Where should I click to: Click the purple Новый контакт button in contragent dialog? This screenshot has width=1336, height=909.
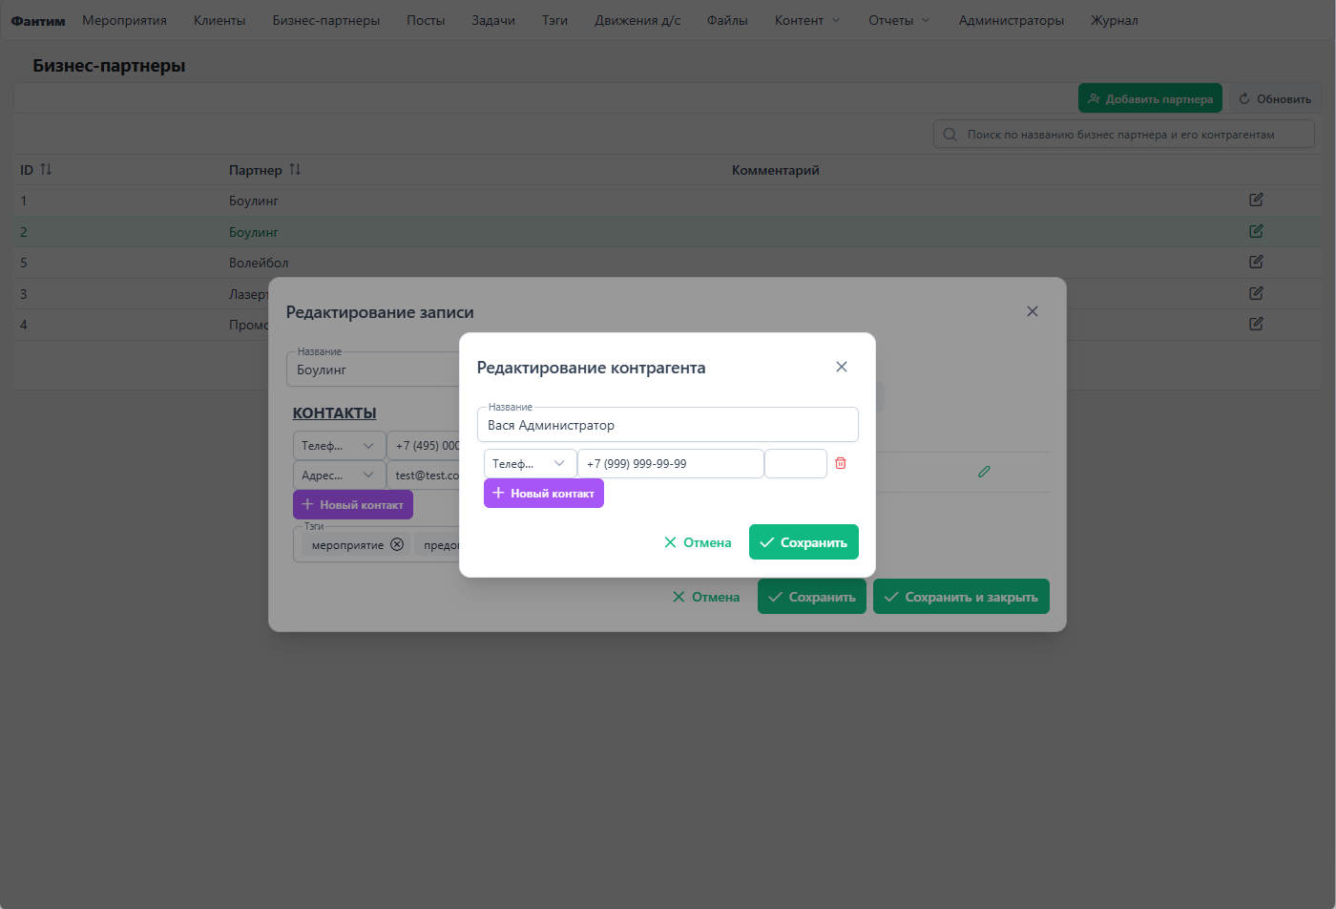(x=543, y=493)
